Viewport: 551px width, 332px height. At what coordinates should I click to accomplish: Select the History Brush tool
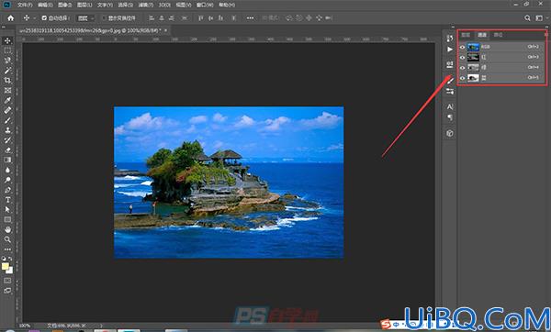(x=7, y=140)
